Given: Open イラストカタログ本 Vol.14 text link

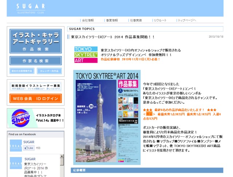Looking at the screenshot, I should pos(50,118).
